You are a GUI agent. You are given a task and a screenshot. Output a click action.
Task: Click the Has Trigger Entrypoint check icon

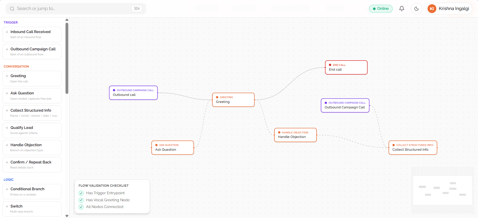81,193
